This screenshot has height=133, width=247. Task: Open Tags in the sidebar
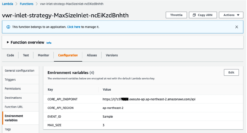[x=20, y=129]
